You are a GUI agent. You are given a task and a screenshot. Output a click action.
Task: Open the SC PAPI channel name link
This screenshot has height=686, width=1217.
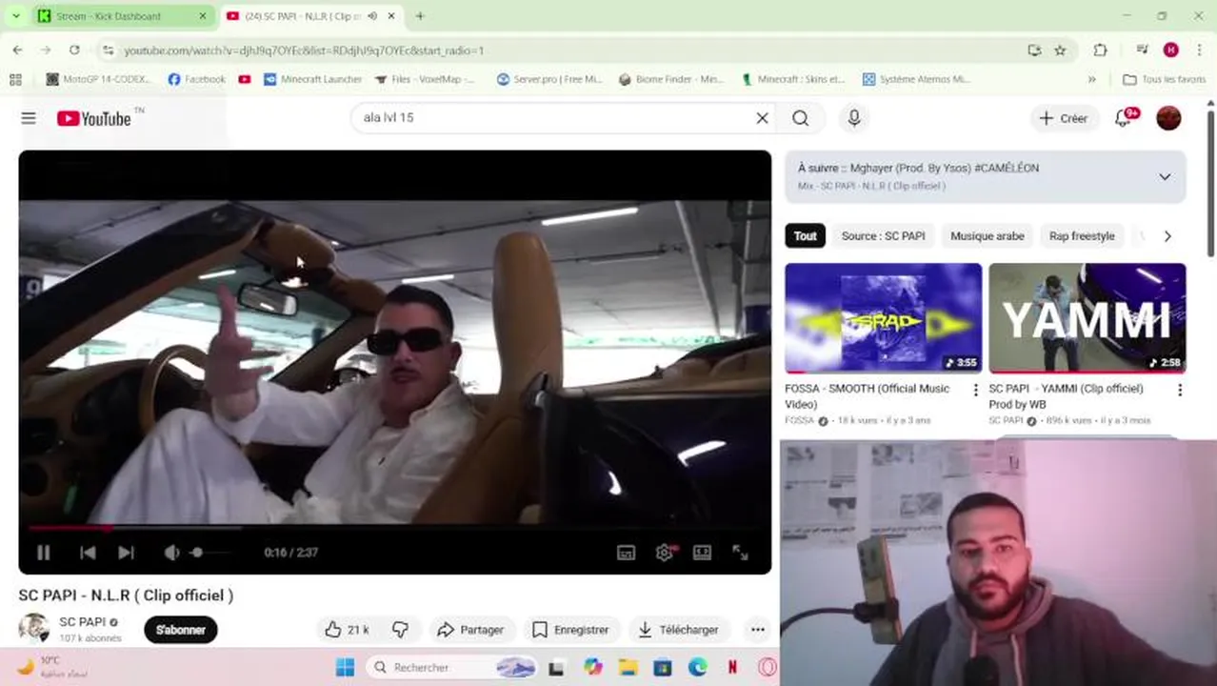[83, 622]
